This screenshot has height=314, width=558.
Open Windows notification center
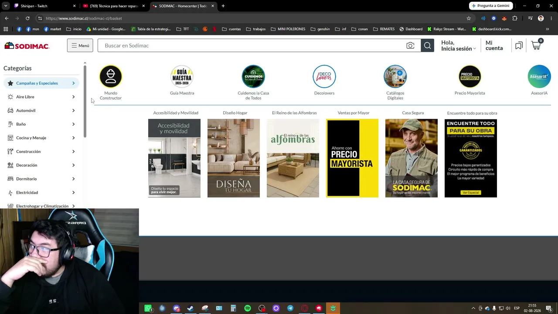coord(549,308)
